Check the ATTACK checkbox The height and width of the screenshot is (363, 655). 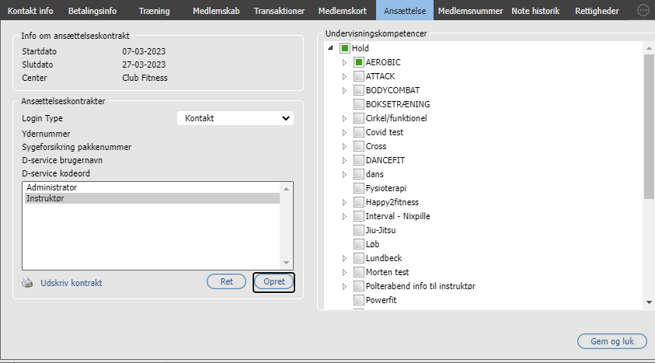pyautogui.click(x=358, y=76)
